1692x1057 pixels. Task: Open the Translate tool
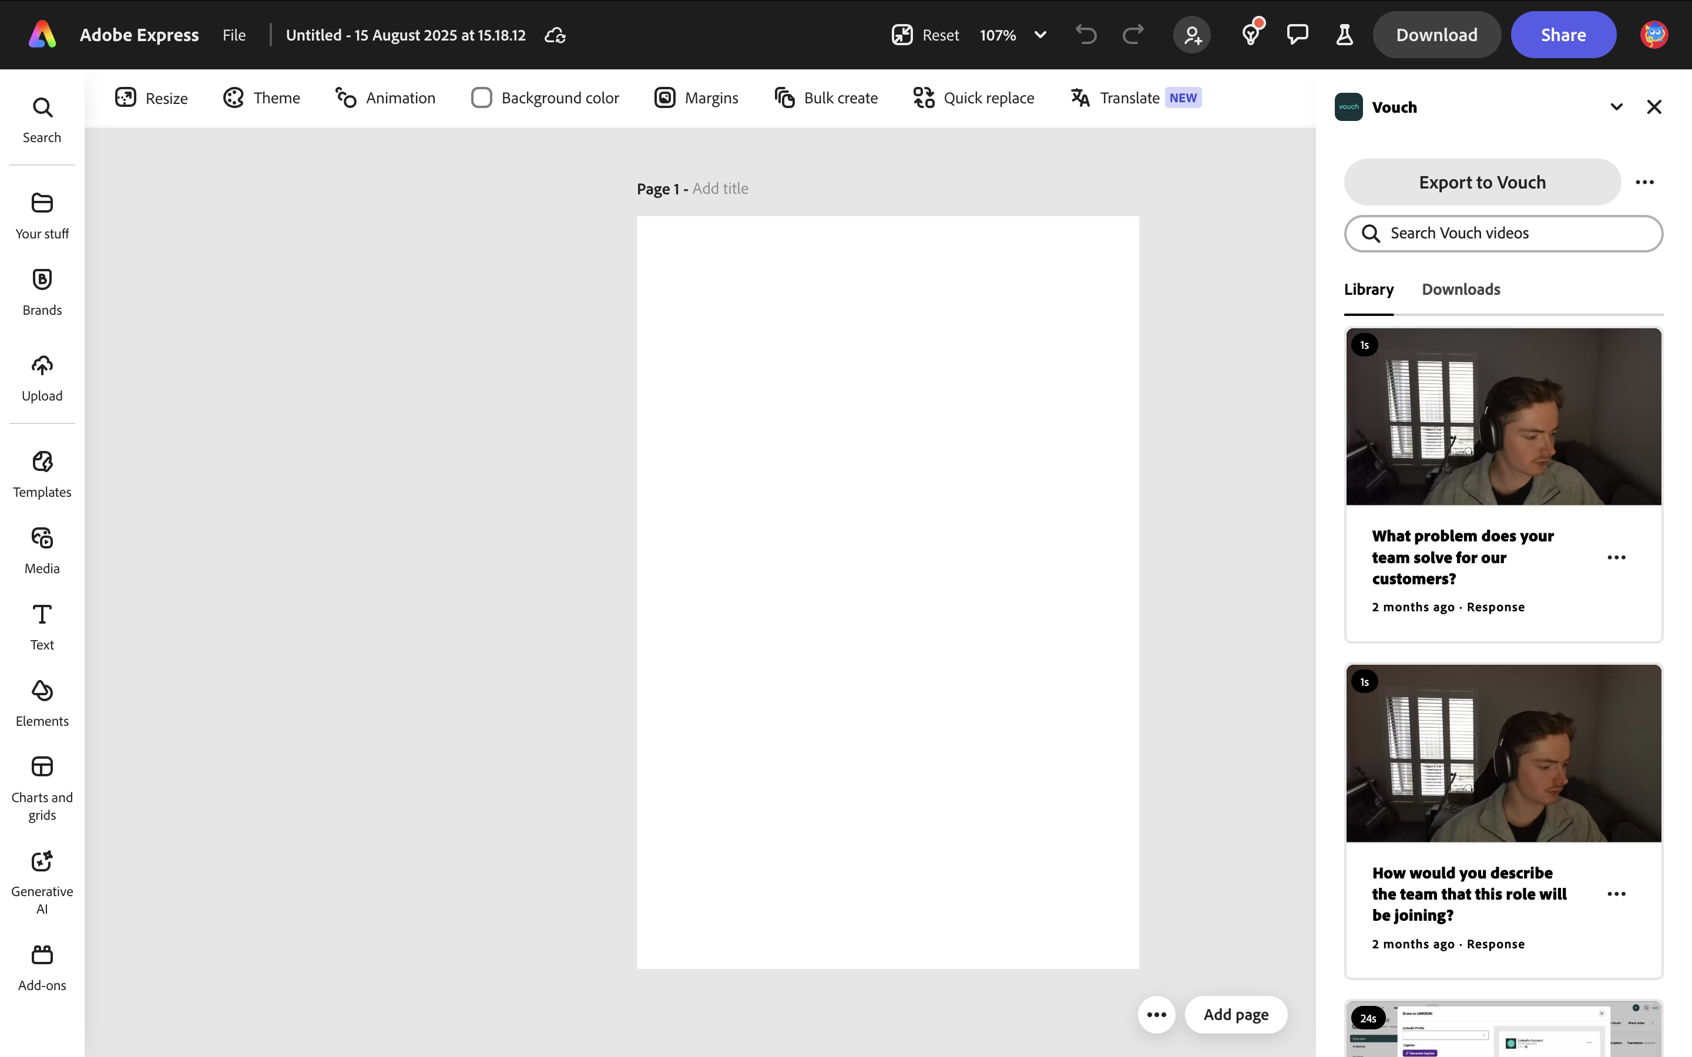point(1136,98)
